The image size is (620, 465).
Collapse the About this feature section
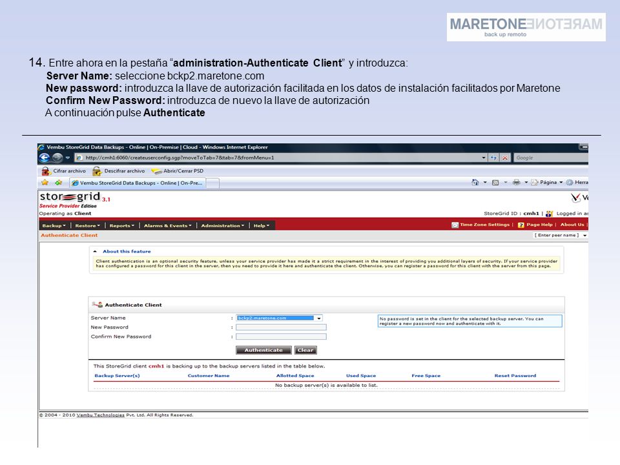point(95,251)
